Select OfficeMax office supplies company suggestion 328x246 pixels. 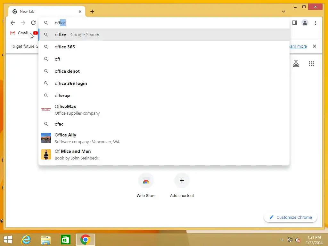click(164, 110)
